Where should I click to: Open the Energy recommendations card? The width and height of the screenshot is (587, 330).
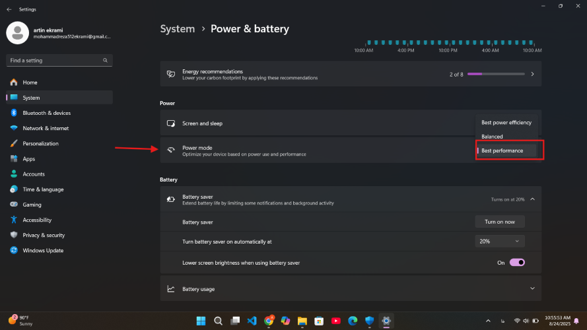pos(350,75)
